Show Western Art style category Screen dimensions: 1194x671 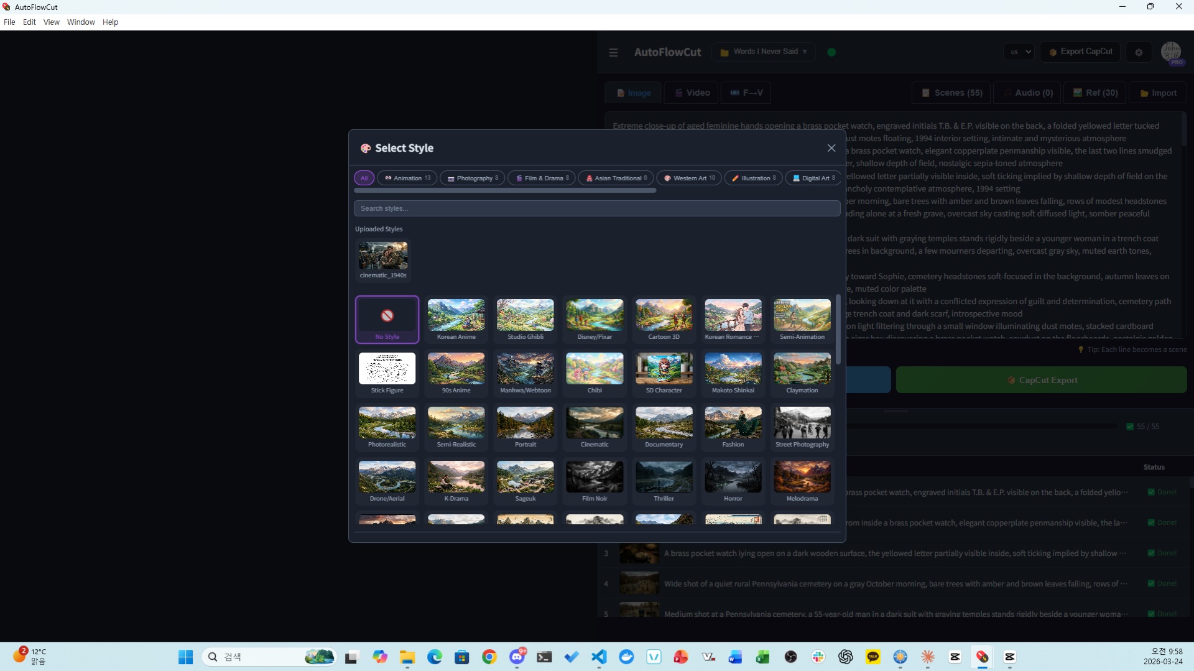[689, 178]
